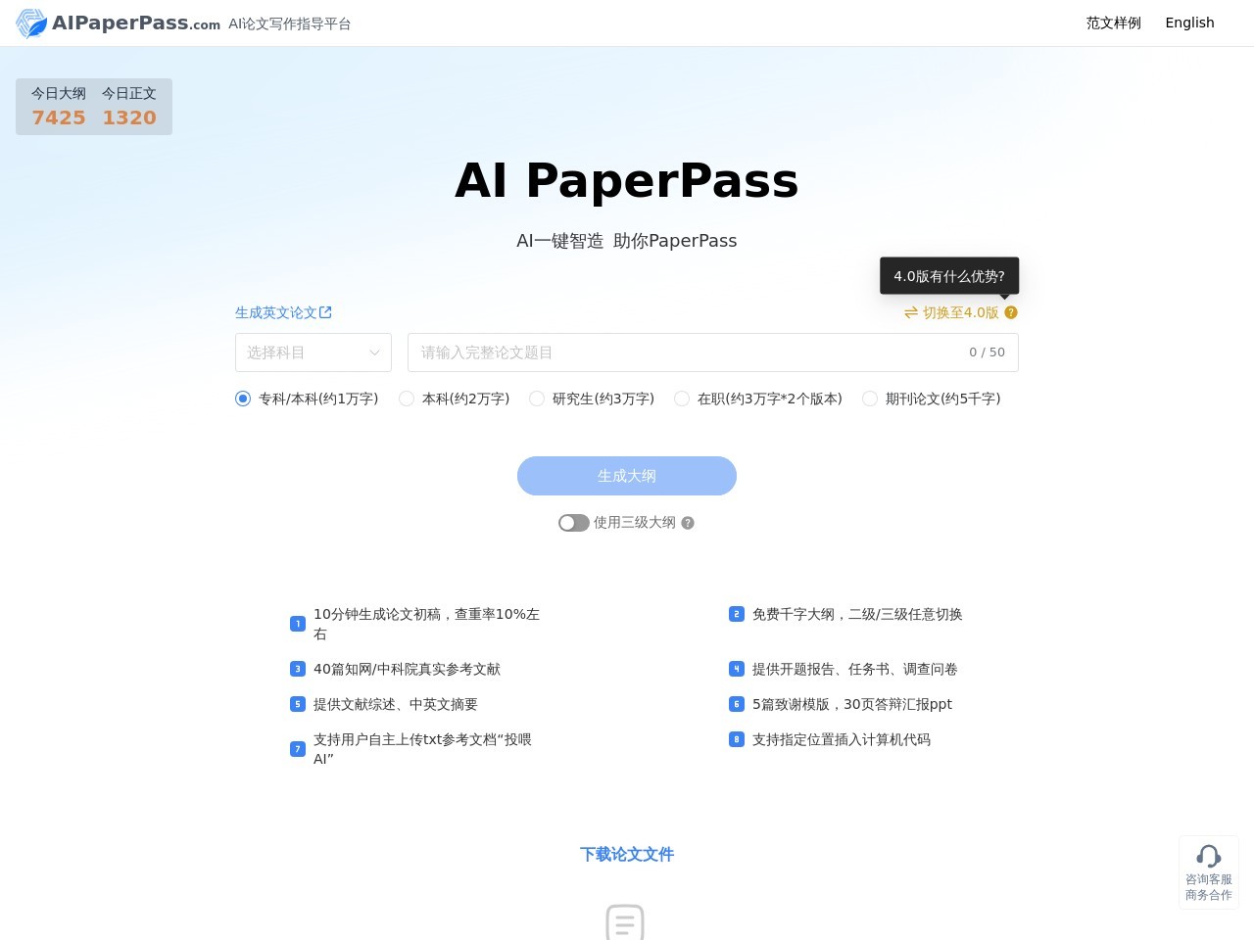The height and width of the screenshot is (940, 1254).
Task: Select the 研究生(约3万字) radio option
Action: click(x=537, y=399)
